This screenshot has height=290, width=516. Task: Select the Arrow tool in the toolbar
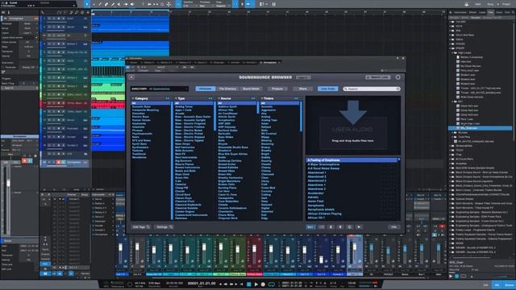87,4
